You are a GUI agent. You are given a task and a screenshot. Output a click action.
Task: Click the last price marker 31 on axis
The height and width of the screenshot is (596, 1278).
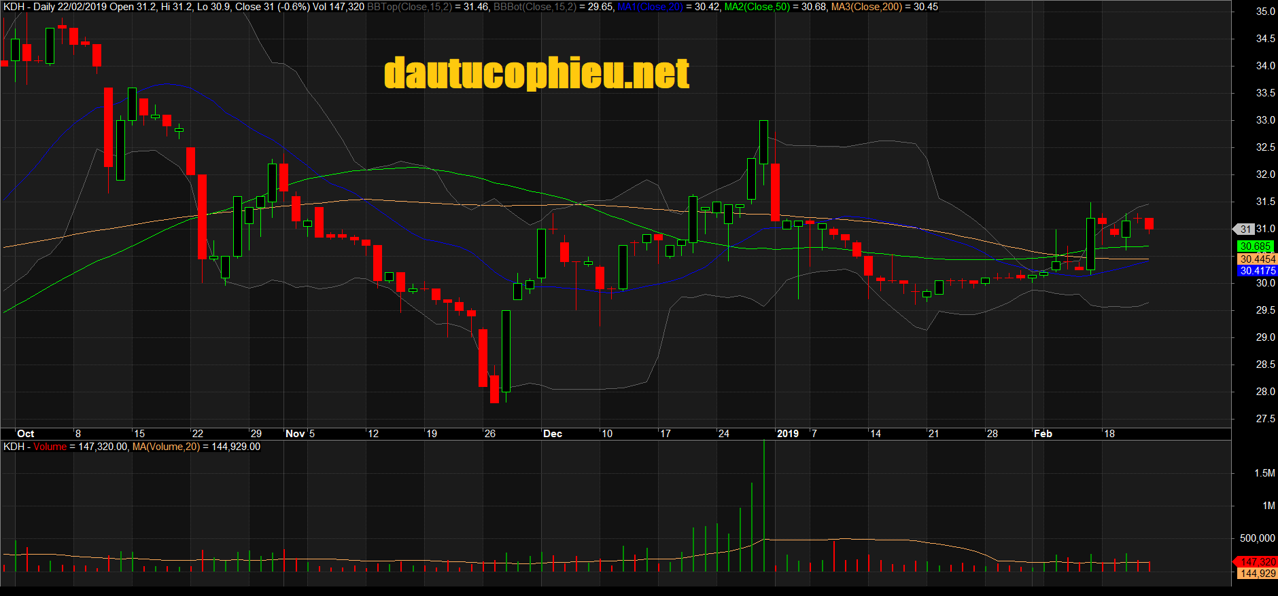click(x=1245, y=229)
